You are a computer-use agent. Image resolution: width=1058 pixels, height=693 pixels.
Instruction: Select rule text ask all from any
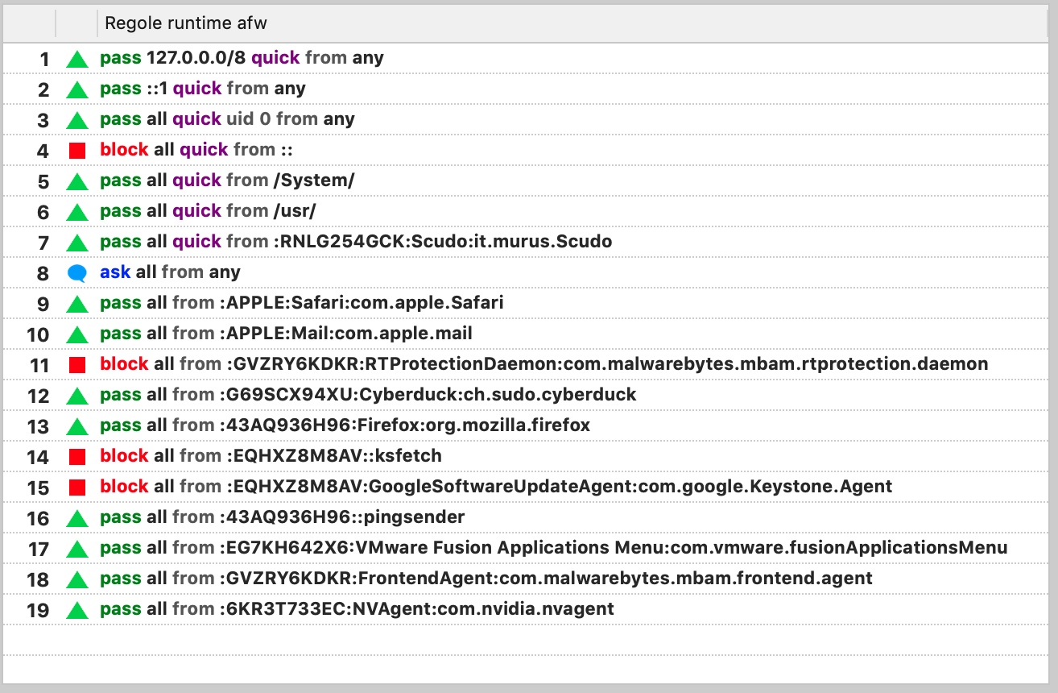pos(170,272)
